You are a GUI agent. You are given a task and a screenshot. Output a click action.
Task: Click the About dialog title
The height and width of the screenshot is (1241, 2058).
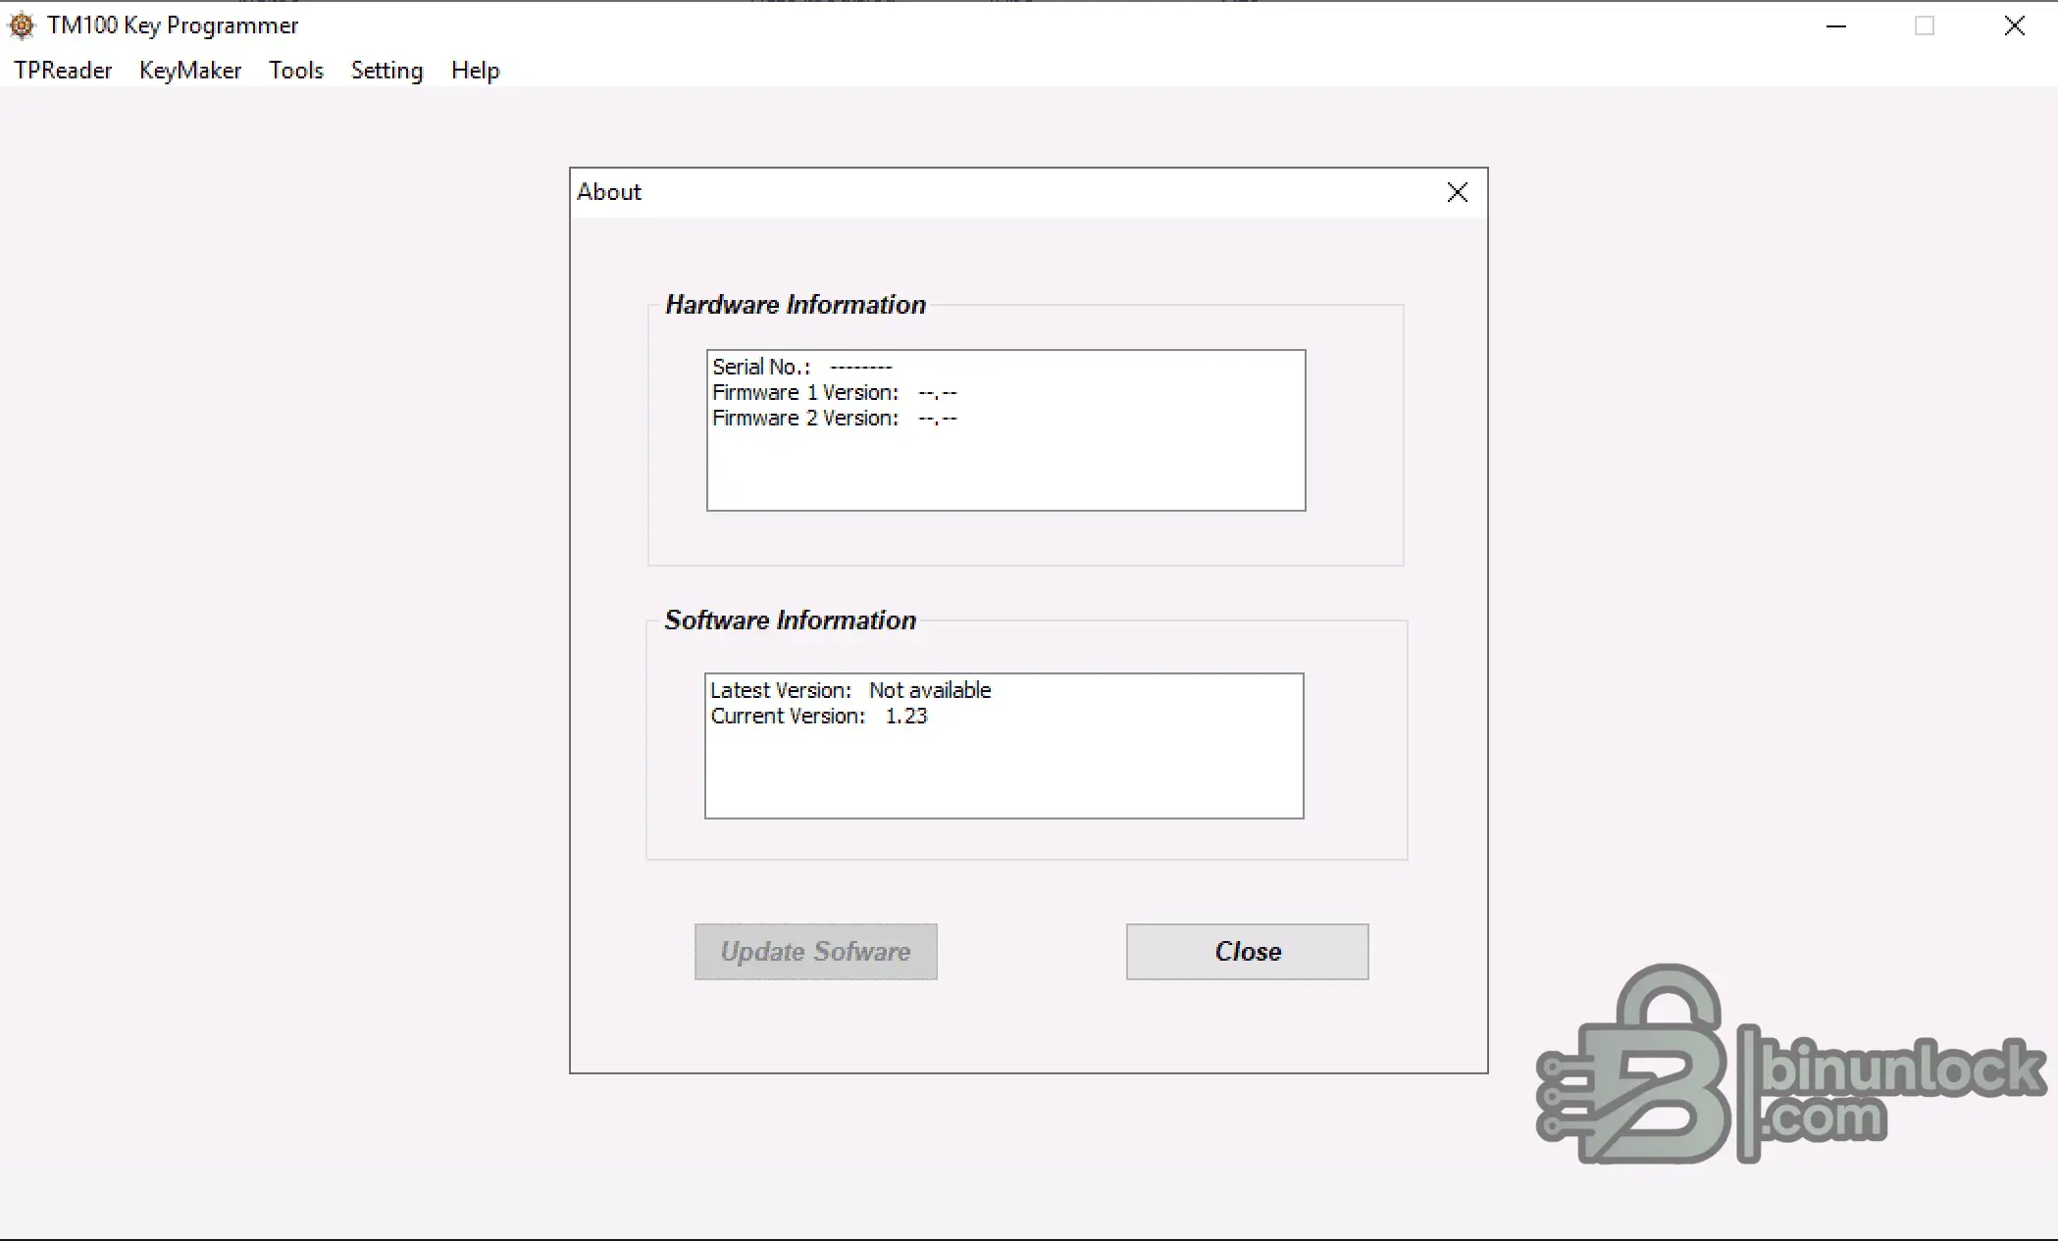pos(609,192)
